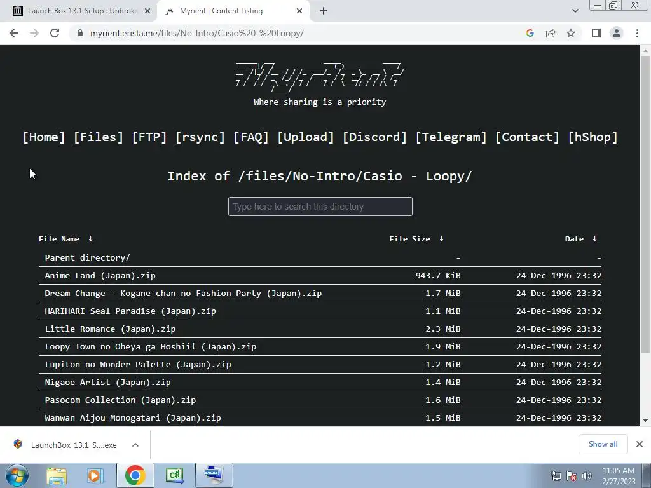
Task: Open the [Discord] navigation link
Action: pyautogui.click(x=374, y=137)
